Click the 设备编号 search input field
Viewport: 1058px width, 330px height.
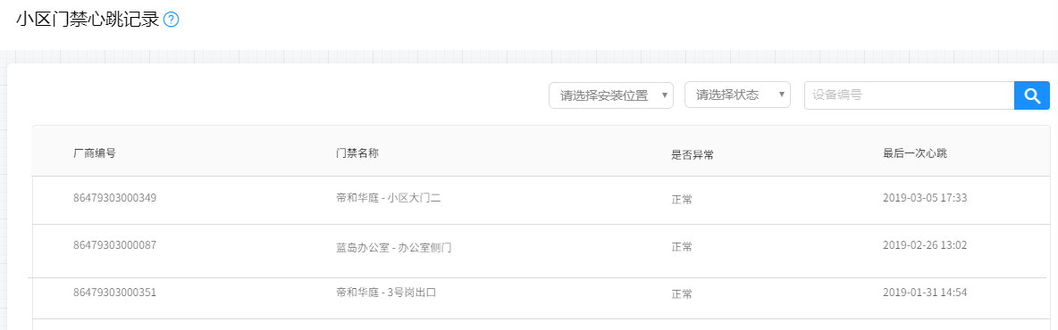click(x=910, y=95)
